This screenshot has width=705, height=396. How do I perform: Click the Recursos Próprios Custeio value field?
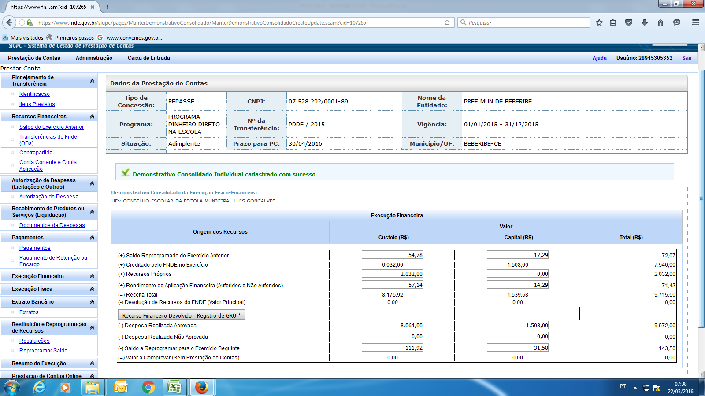[392, 274]
